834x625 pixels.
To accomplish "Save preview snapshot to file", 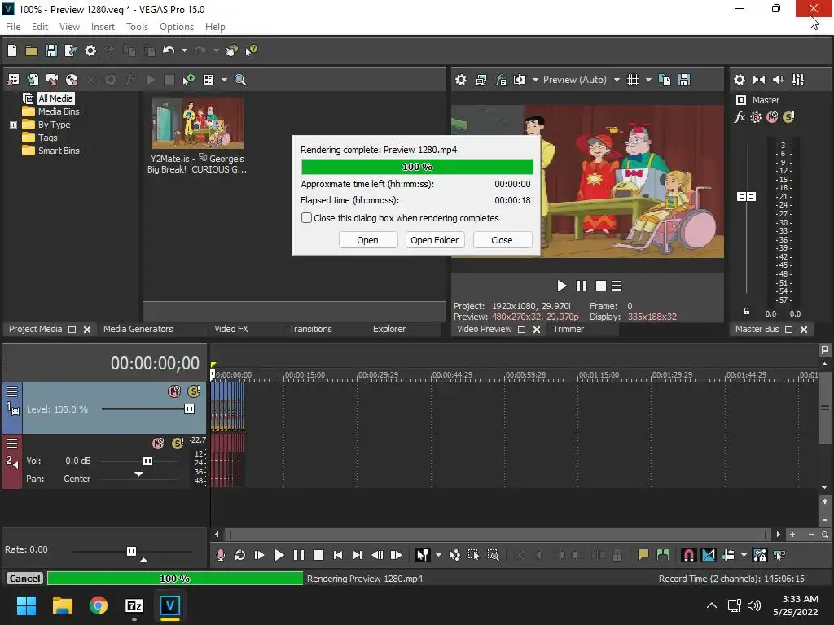I will tap(684, 80).
